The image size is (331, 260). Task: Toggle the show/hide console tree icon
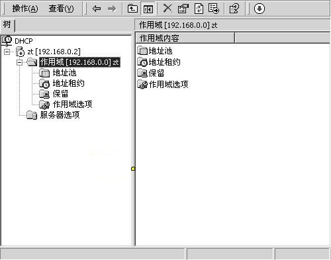point(148,9)
